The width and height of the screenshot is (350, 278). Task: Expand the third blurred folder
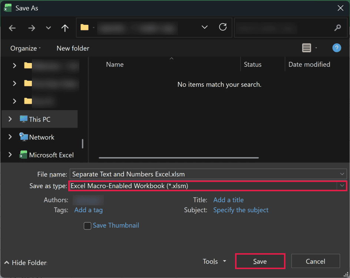coord(14,101)
